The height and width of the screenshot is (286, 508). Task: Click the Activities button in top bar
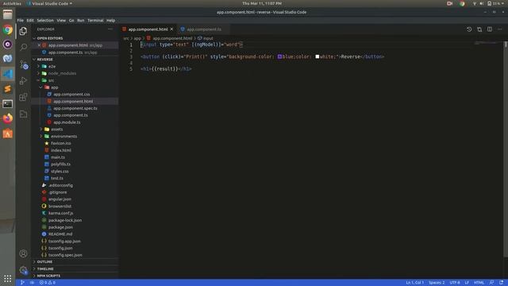12,3
